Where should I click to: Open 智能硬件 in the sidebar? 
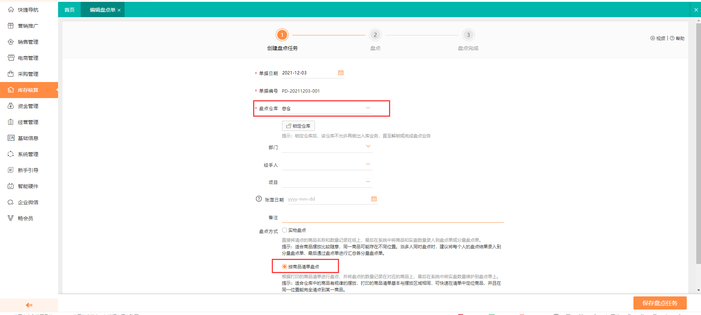(x=28, y=186)
